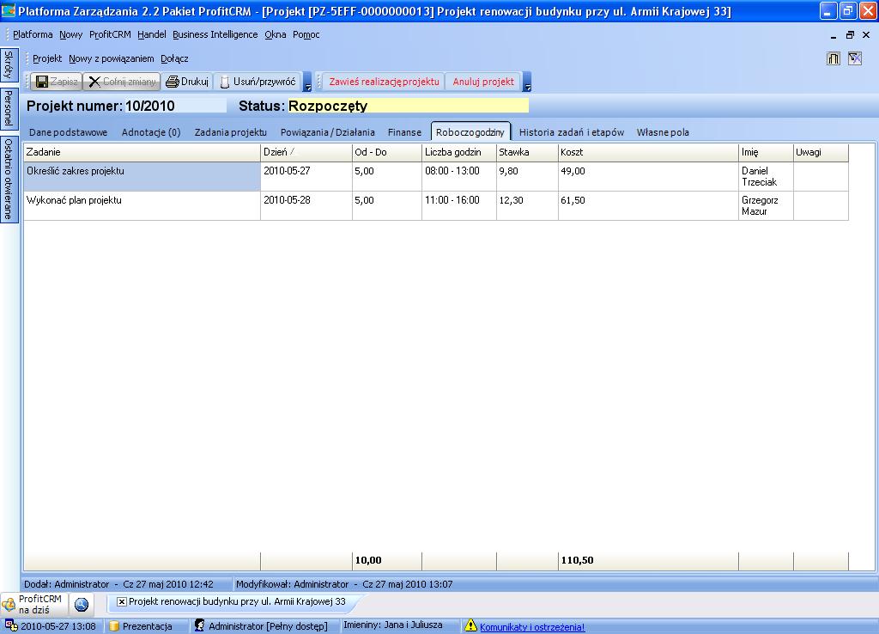Expand the project actions toolbar overflow arrow

[x=527, y=84]
